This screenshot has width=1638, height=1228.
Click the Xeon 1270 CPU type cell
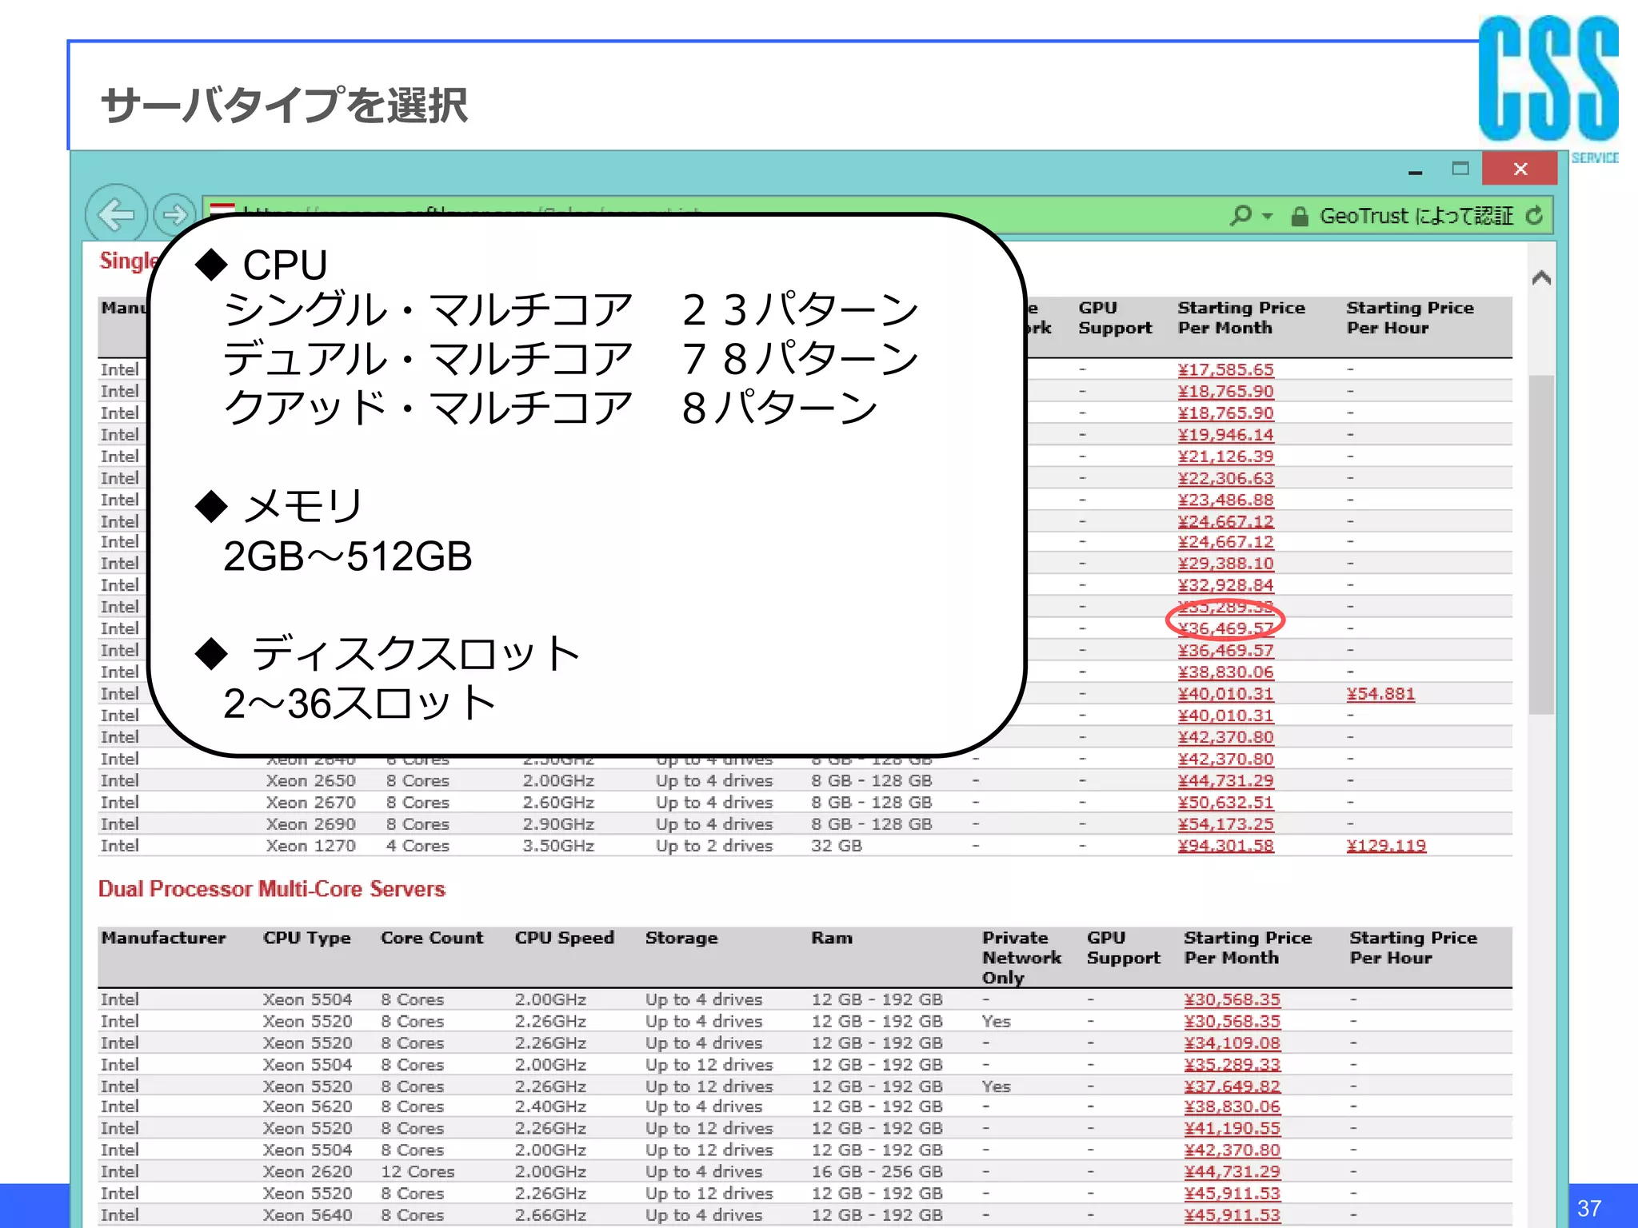[x=310, y=845]
